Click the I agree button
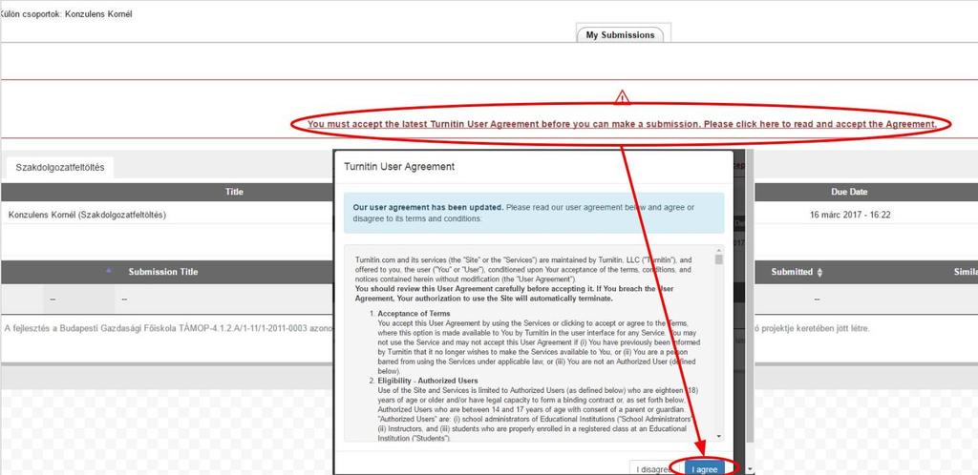This screenshot has height=475, width=978. [704, 468]
